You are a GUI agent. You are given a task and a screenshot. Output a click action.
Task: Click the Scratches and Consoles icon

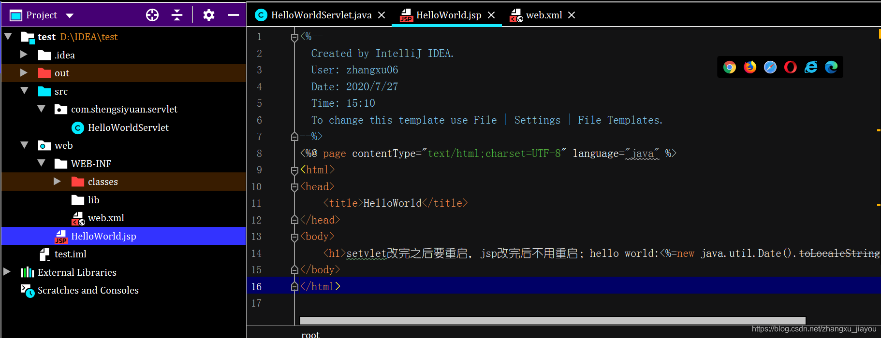click(x=28, y=291)
